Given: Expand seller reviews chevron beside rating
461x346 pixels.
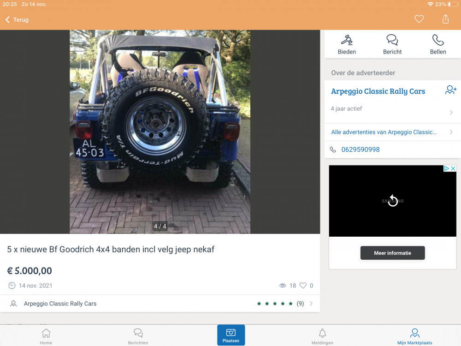Looking at the screenshot, I should coord(311,304).
